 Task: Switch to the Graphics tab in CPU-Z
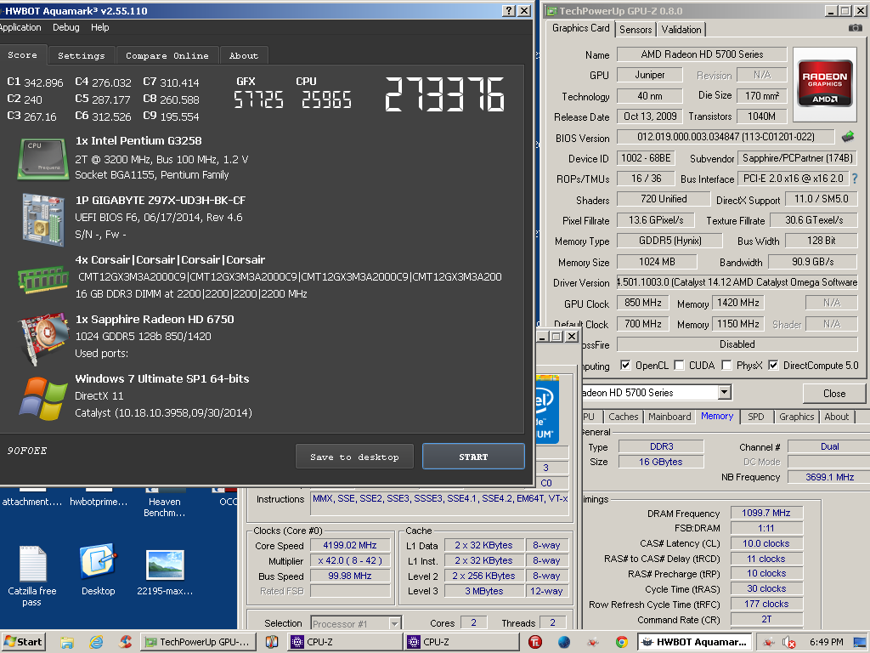tap(796, 417)
